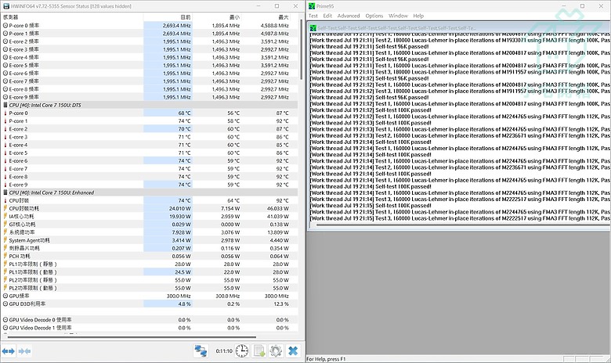The width and height of the screenshot is (611, 363).
Task: Click the P-core 0 frequency clock icon
Action: 5,25
